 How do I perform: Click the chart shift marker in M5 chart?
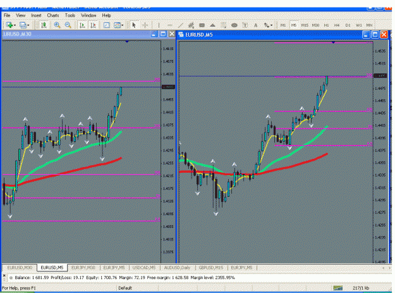click(x=333, y=42)
